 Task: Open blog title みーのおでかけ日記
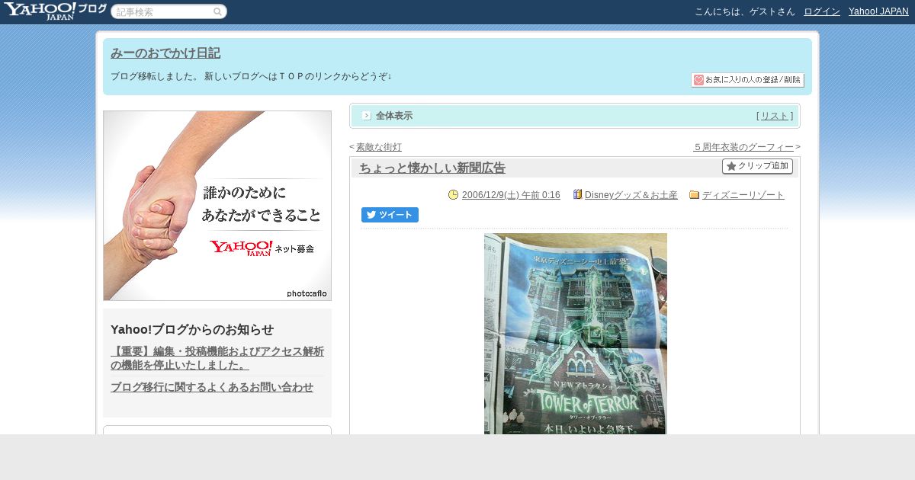[x=165, y=53]
